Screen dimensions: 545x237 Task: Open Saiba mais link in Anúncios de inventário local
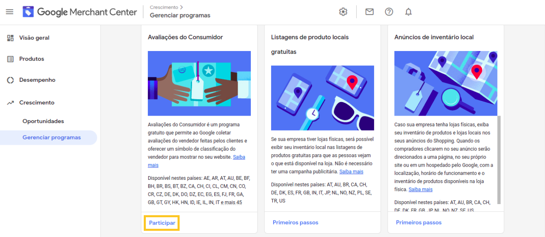coord(421,189)
